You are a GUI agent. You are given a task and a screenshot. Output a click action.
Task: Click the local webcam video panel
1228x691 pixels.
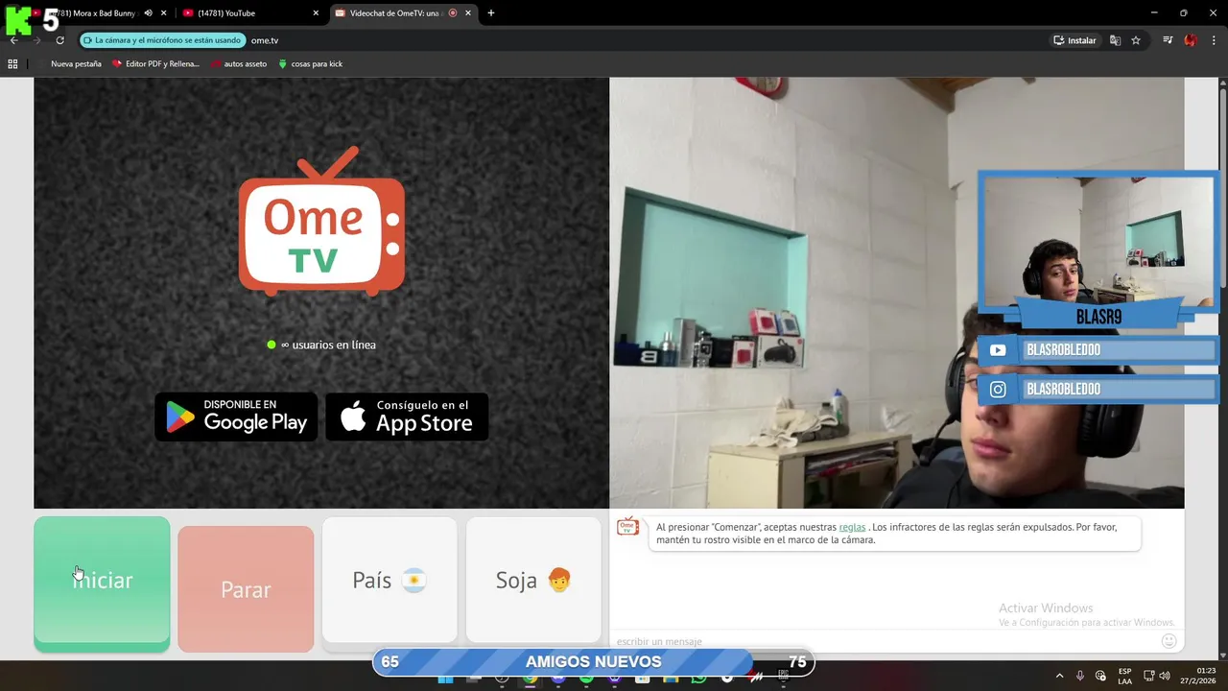tap(896, 293)
